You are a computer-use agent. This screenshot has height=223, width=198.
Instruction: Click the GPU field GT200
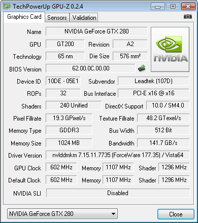tap(65, 44)
